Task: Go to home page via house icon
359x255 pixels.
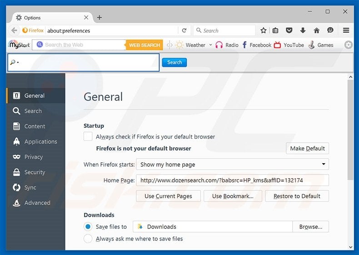Action: click(316, 30)
